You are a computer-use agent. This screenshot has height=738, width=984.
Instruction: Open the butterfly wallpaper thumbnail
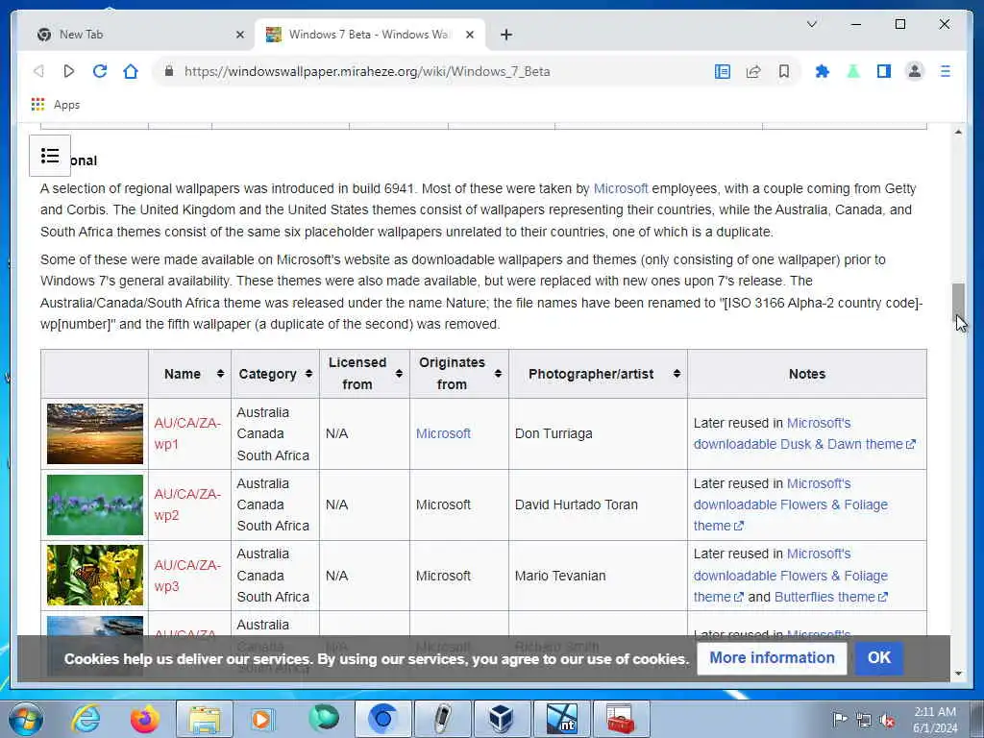click(x=95, y=576)
